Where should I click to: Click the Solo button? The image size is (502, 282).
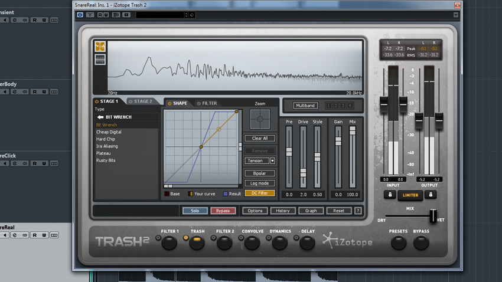pos(195,211)
